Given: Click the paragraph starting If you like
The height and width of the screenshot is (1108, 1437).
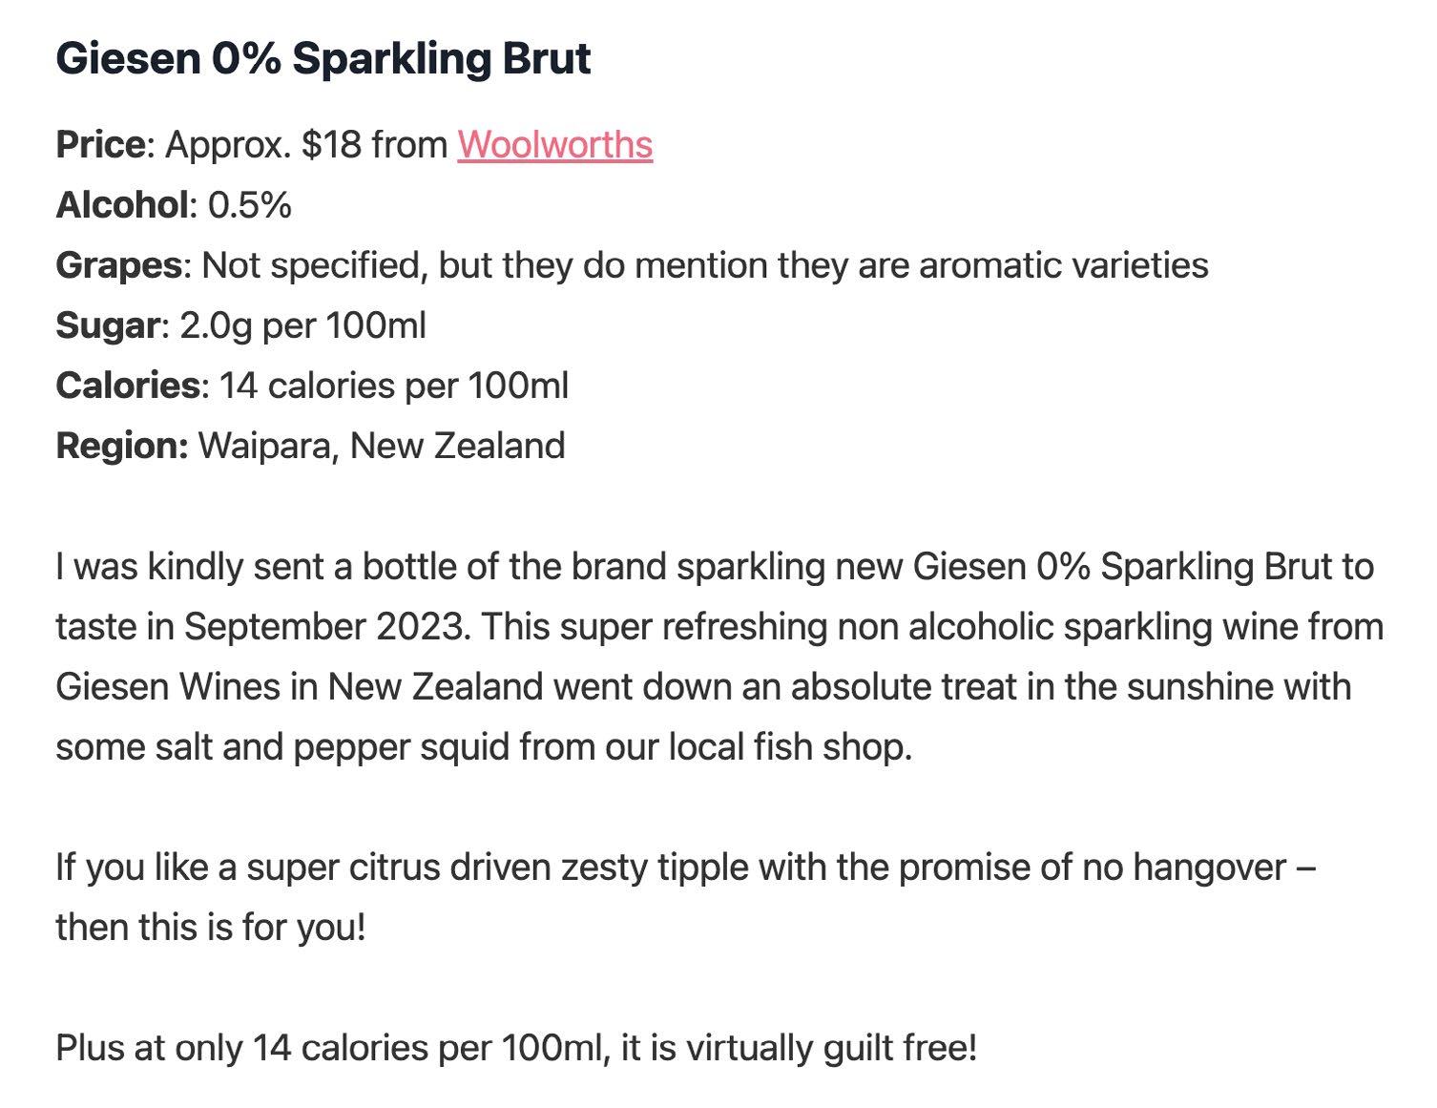Looking at the screenshot, I should tap(686, 897).
